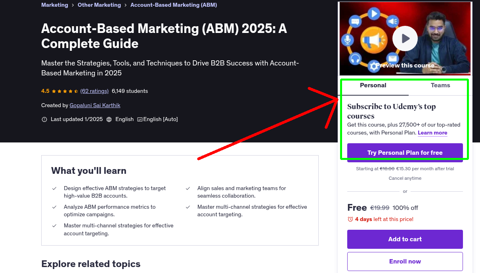
Task: Click the last updated badge icon
Action: (44, 119)
